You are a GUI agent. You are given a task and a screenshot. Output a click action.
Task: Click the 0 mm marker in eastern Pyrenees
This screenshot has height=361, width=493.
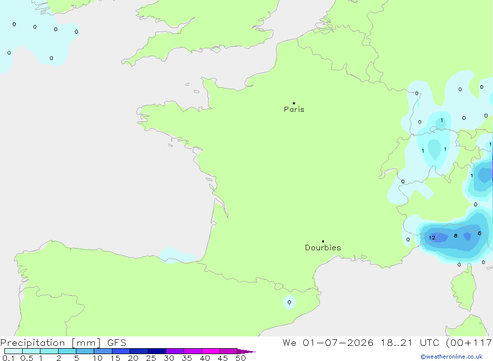[x=289, y=302]
